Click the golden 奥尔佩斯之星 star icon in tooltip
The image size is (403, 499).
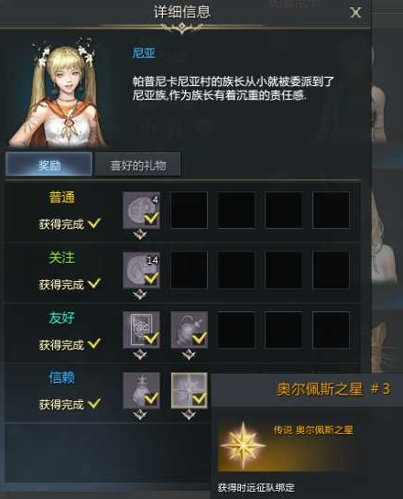click(244, 444)
